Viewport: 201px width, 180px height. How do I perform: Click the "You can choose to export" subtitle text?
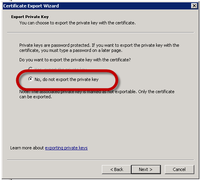tap(77, 23)
